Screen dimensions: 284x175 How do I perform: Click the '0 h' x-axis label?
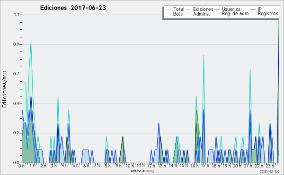[x=21, y=166]
